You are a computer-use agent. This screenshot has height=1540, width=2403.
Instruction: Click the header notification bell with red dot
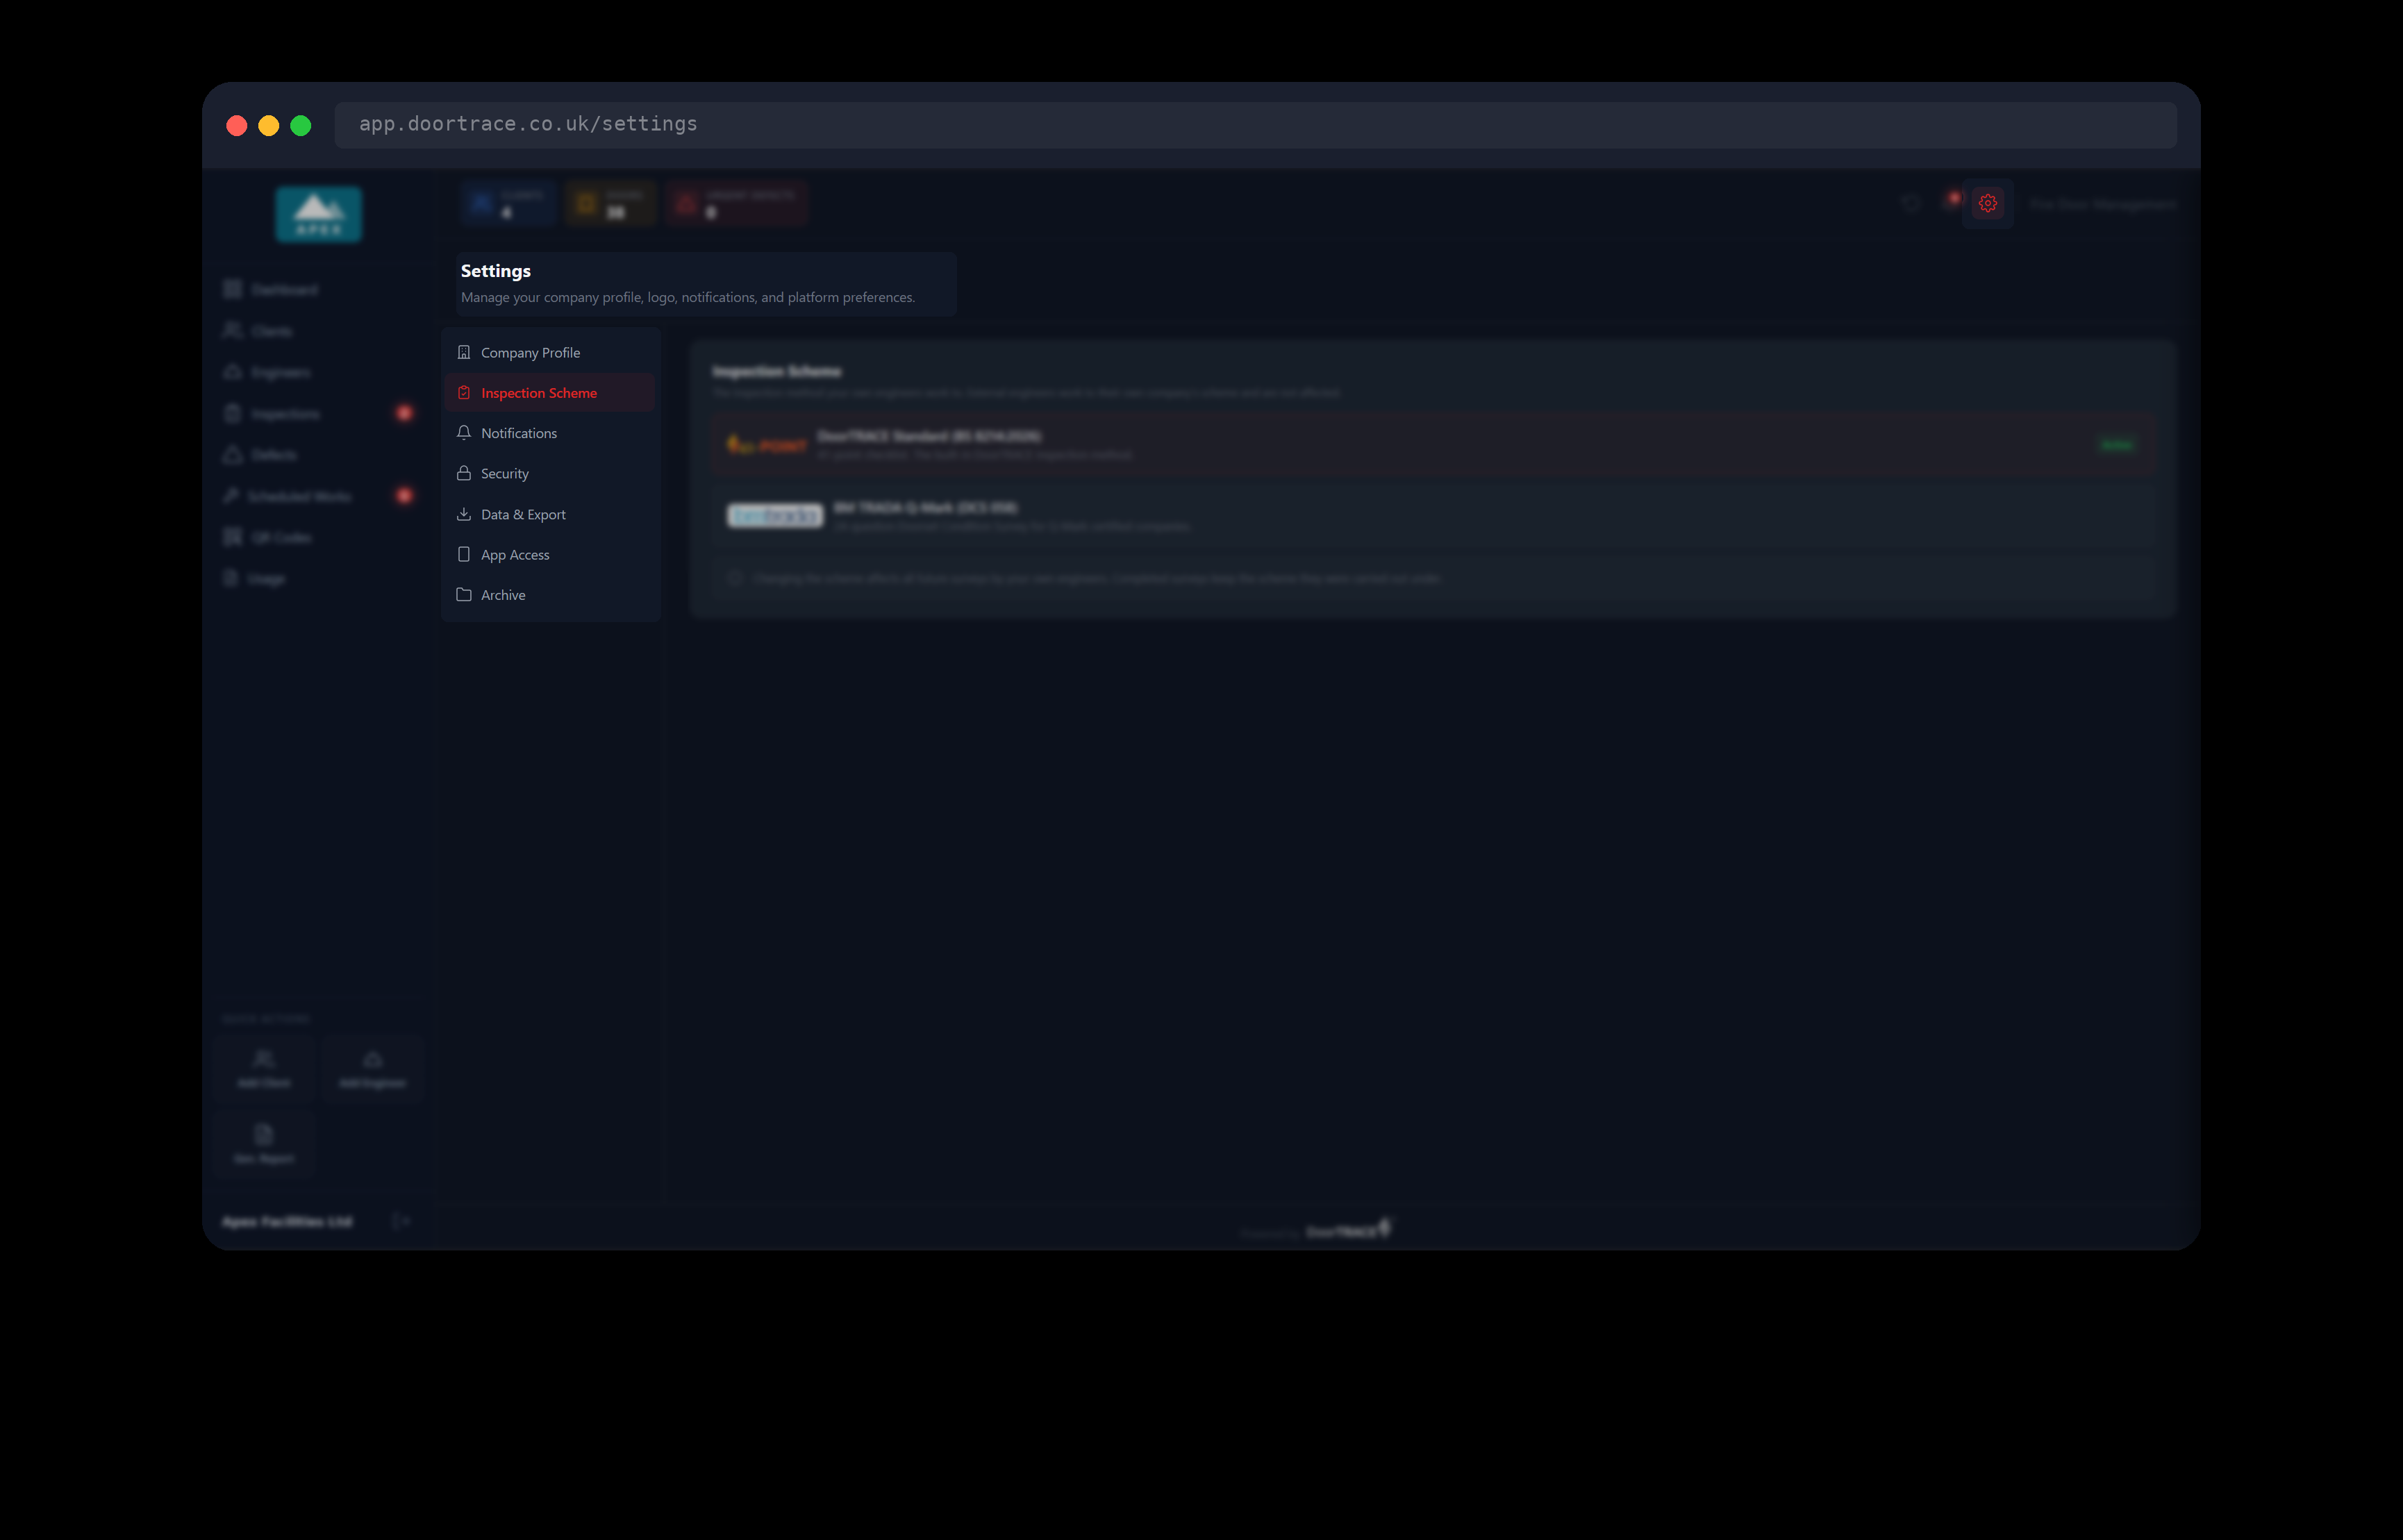(1950, 203)
